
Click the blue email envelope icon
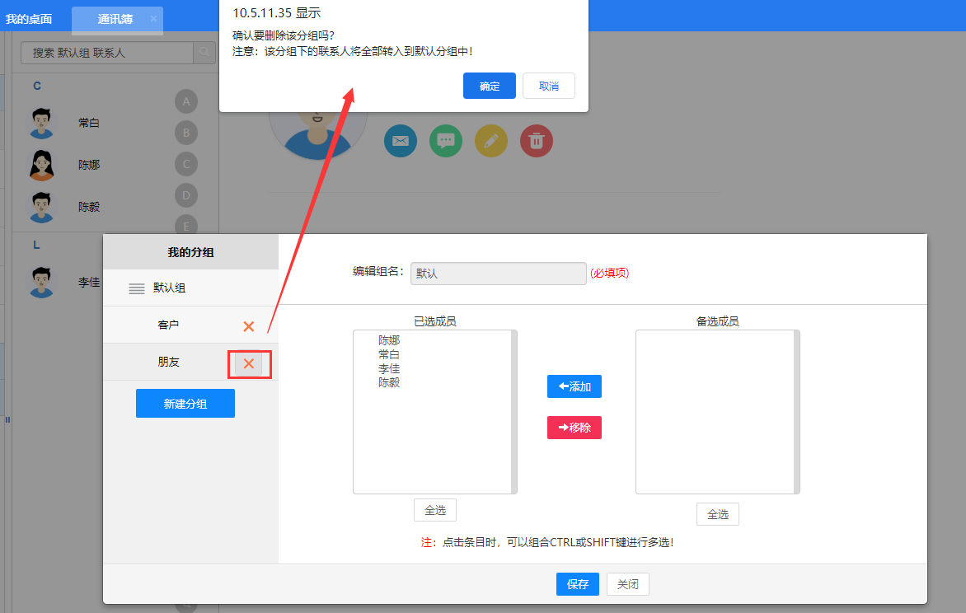401,141
